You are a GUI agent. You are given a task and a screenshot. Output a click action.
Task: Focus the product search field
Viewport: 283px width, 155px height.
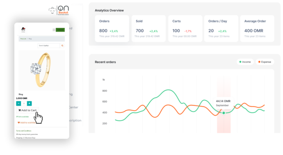coord(49,46)
